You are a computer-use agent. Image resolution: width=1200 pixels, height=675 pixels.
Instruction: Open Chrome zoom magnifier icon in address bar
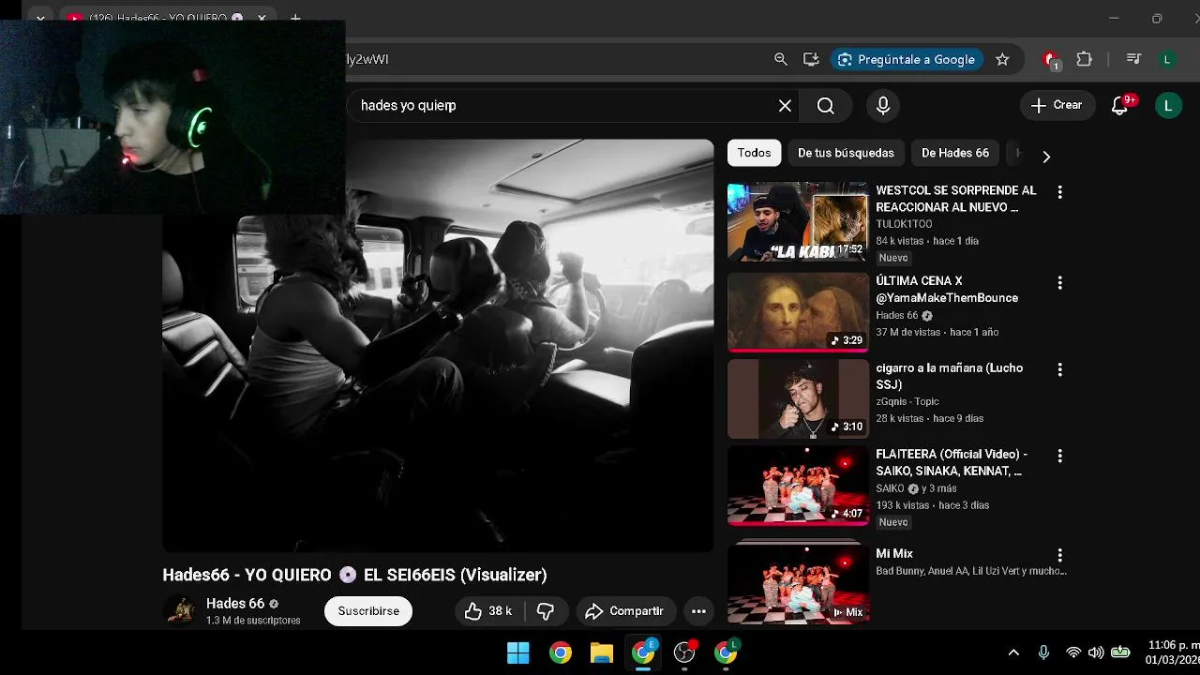781,59
